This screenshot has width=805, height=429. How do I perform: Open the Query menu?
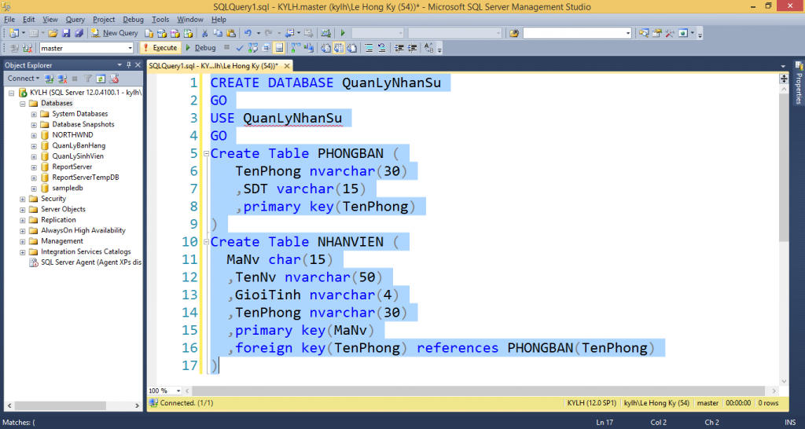coord(75,19)
